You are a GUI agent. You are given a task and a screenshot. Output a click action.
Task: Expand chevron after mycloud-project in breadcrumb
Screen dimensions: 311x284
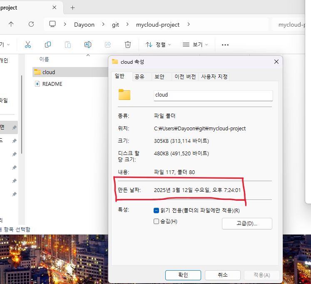point(189,25)
